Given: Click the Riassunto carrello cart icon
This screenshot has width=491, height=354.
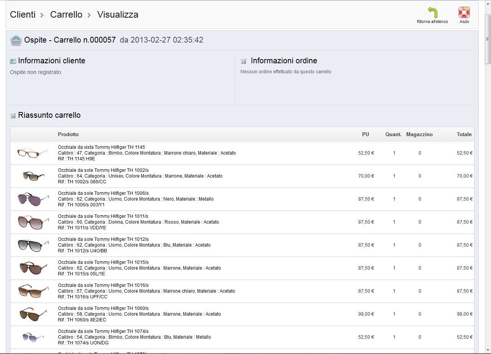Looking at the screenshot, I should point(13,115).
